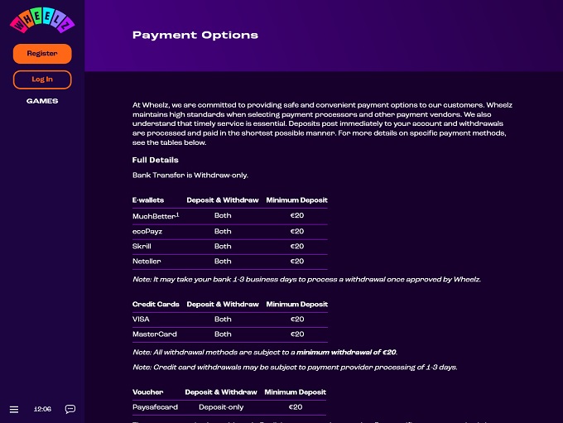This screenshot has width=563, height=423.
Task: Click the E-wallets column header
Action: pos(148,200)
